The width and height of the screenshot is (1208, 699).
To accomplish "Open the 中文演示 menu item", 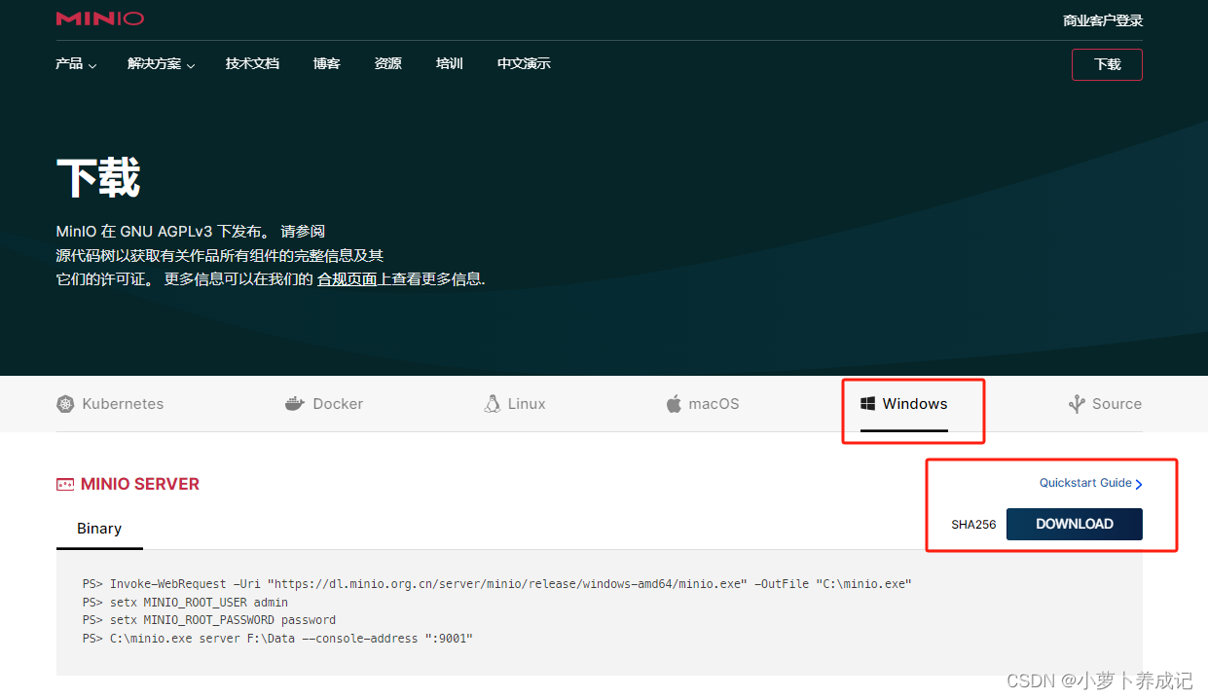I will (x=524, y=63).
